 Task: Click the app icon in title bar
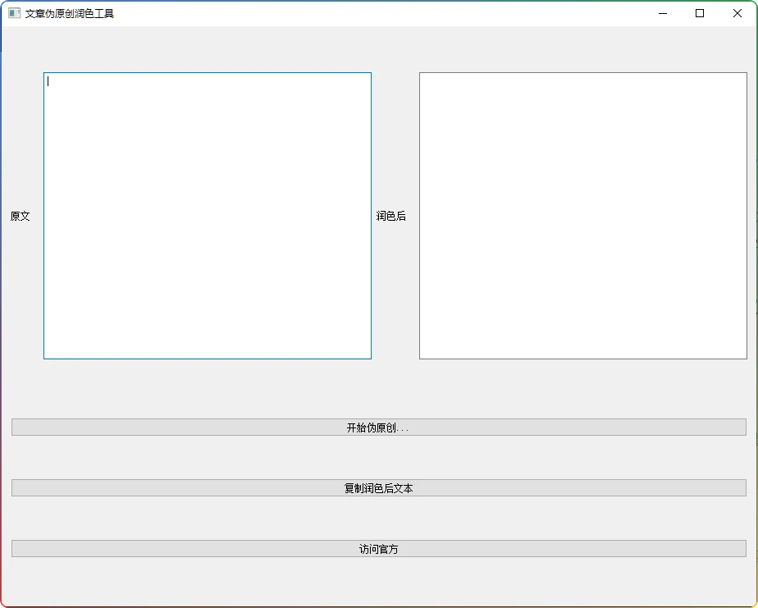click(14, 13)
